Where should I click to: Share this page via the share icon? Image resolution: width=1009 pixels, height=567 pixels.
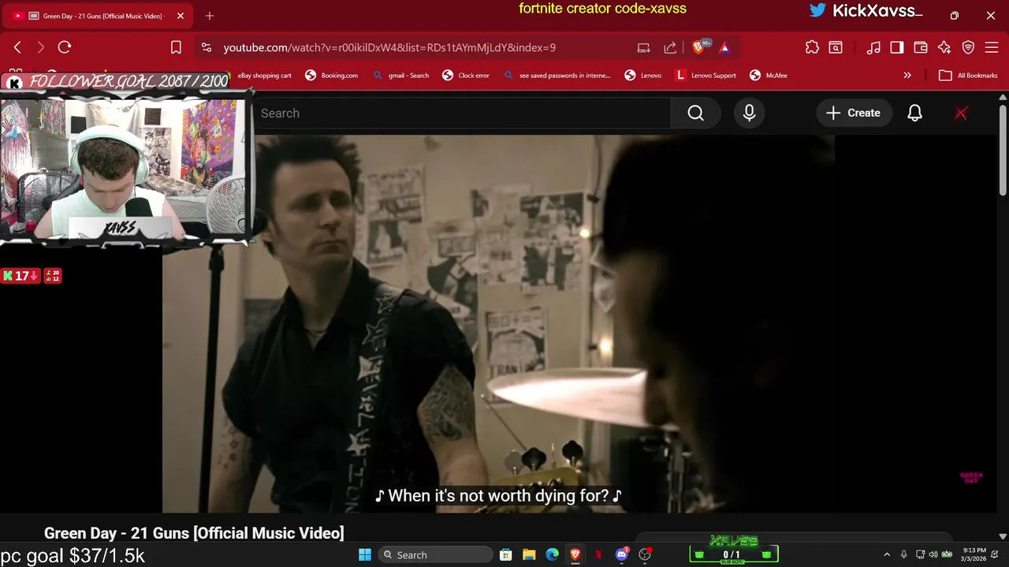(670, 47)
